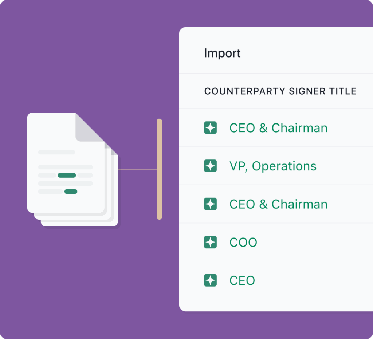Click sparkle icon of CEO & Chairman row above COO
Screen dimensions: 373x339
[211, 204]
